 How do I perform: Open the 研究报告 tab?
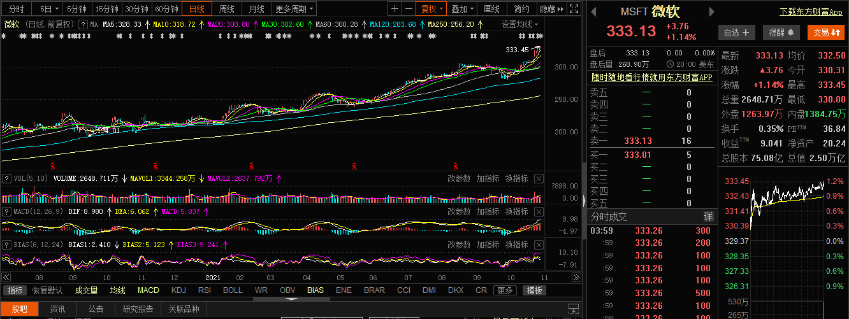(138, 309)
